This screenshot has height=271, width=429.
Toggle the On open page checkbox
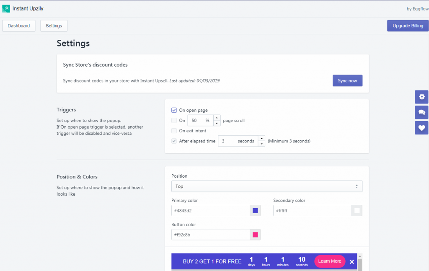(174, 110)
